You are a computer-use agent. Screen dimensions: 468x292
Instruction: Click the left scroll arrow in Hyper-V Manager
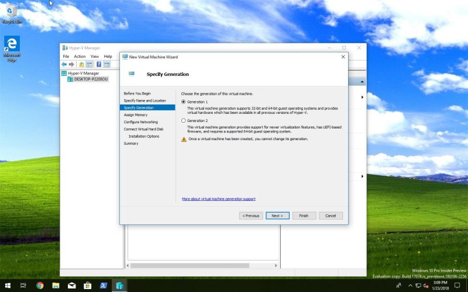128,265
